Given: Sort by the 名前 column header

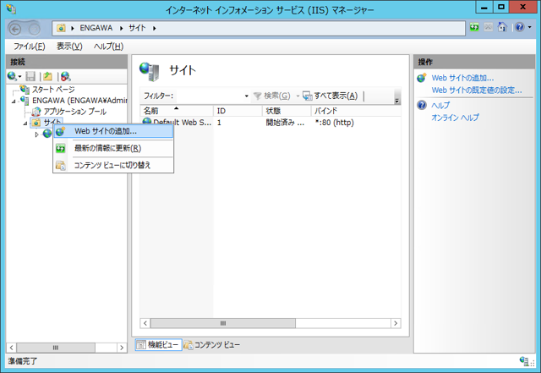Looking at the screenshot, I should point(177,111).
